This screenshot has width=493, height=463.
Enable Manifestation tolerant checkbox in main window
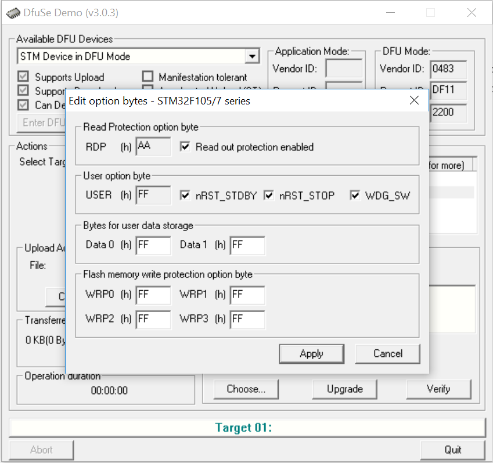147,77
